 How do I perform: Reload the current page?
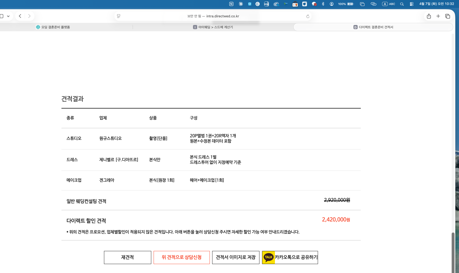click(x=307, y=16)
